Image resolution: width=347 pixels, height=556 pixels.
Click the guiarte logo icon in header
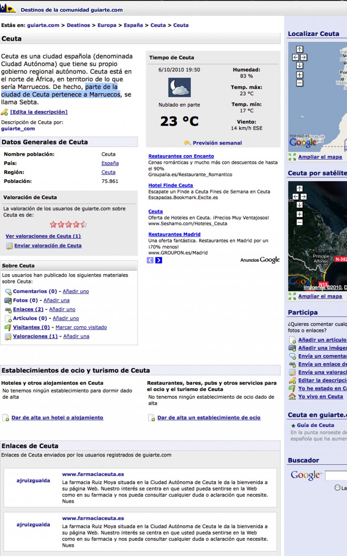[7, 8]
